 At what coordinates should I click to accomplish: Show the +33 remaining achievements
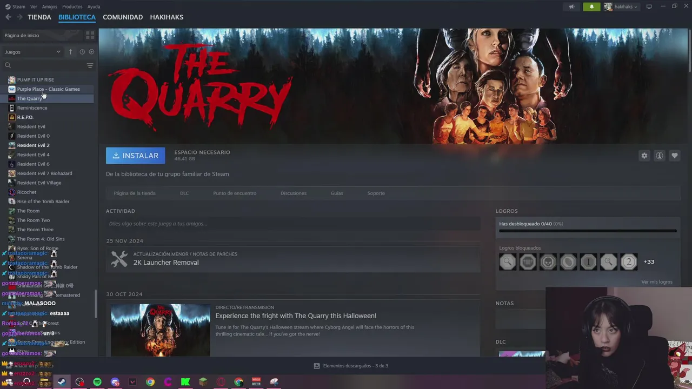[649, 262]
